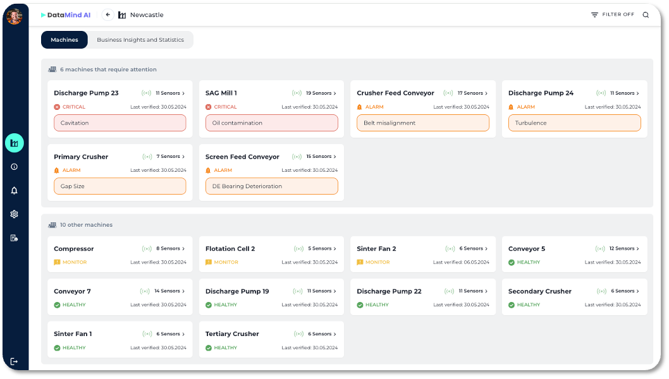
Task: Select the Machines tab
Action: click(64, 39)
